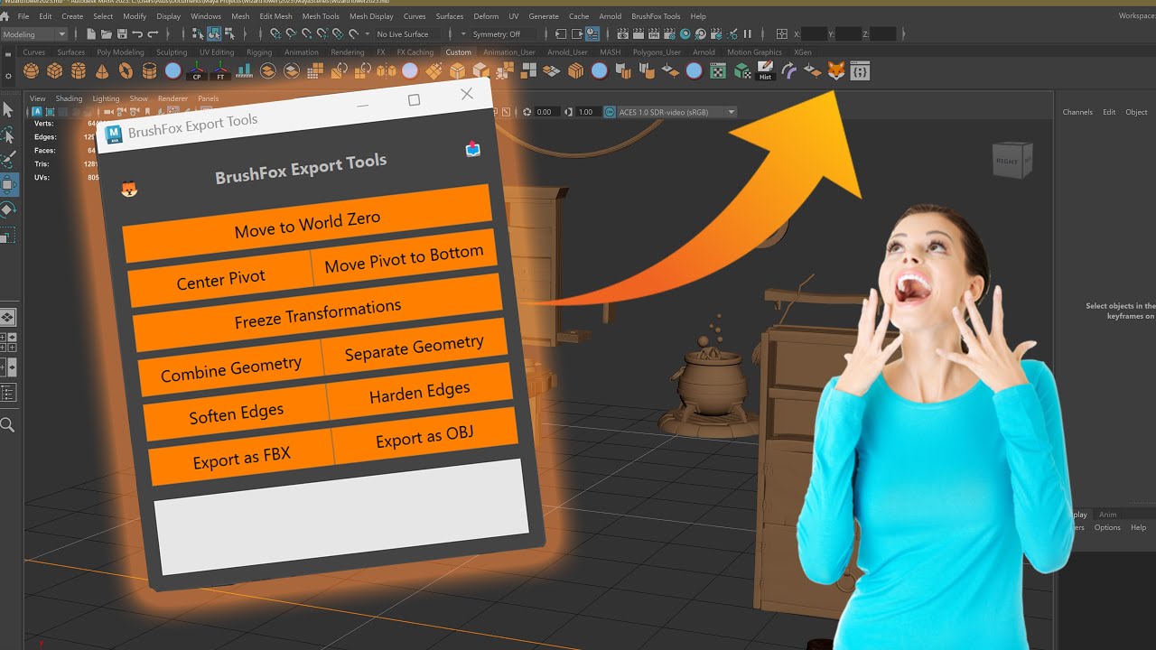The width and height of the screenshot is (1156, 650).
Task: Click the Move to World Zero button
Action: (x=307, y=224)
